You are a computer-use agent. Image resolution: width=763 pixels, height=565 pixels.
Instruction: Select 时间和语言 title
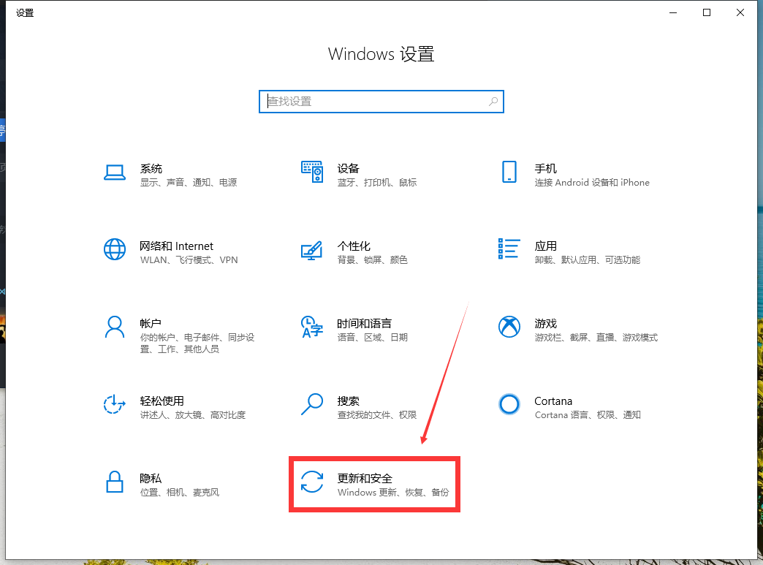click(365, 323)
